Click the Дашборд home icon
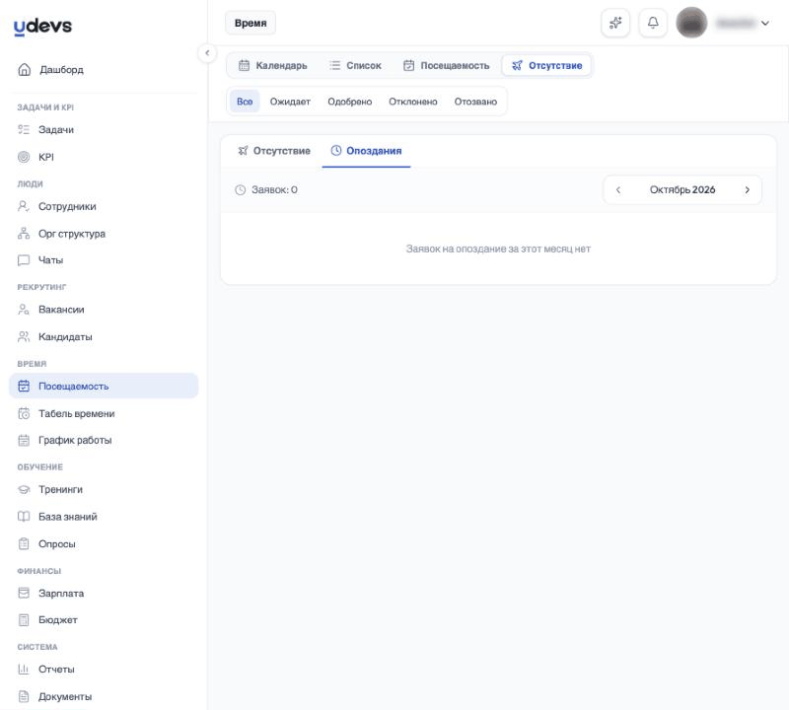 [x=24, y=69]
